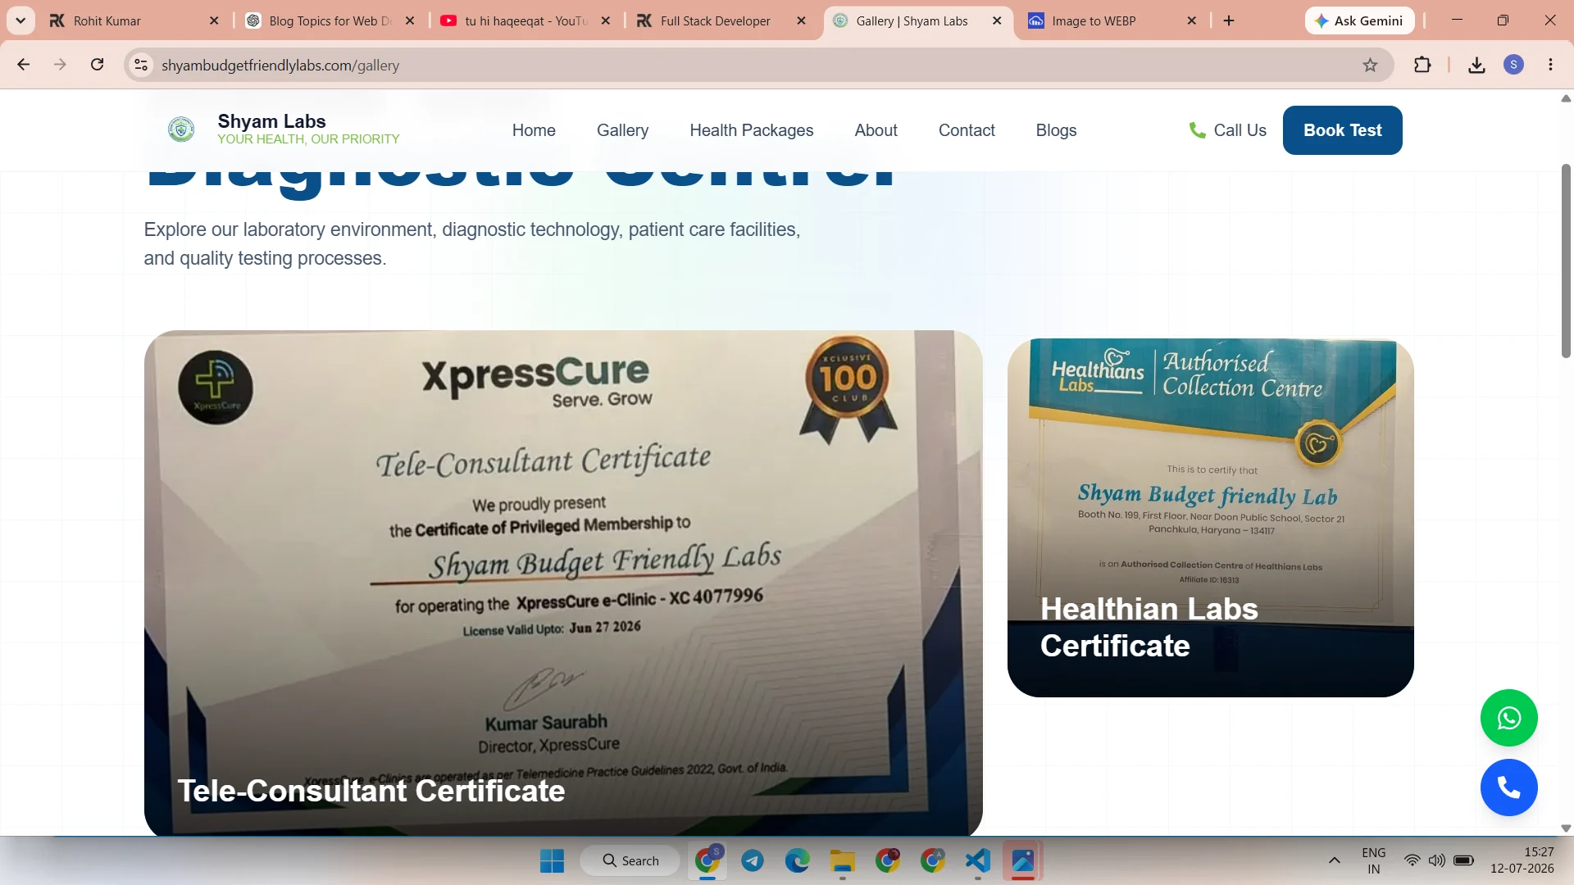Close the YouTube tab
This screenshot has width=1574, height=885.
click(606, 20)
